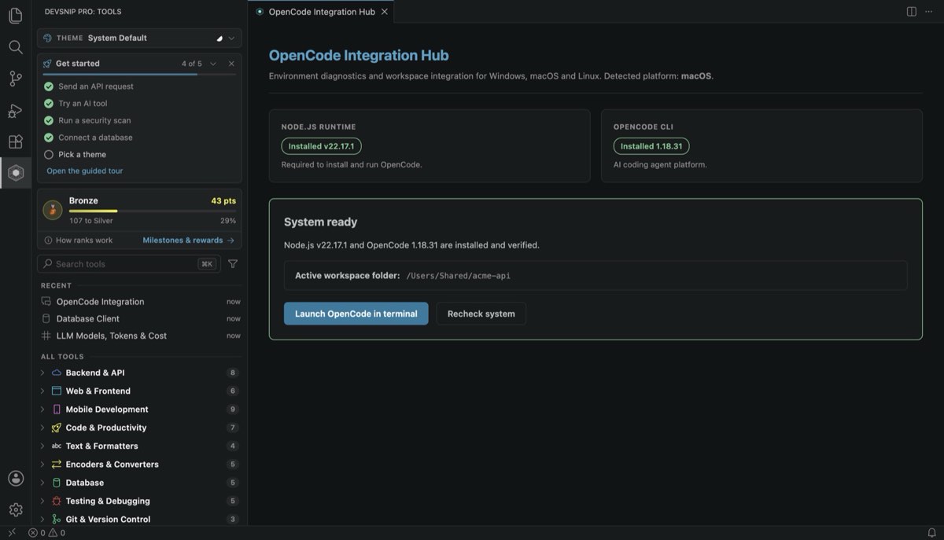Open recent Database Client tool

(140, 318)
